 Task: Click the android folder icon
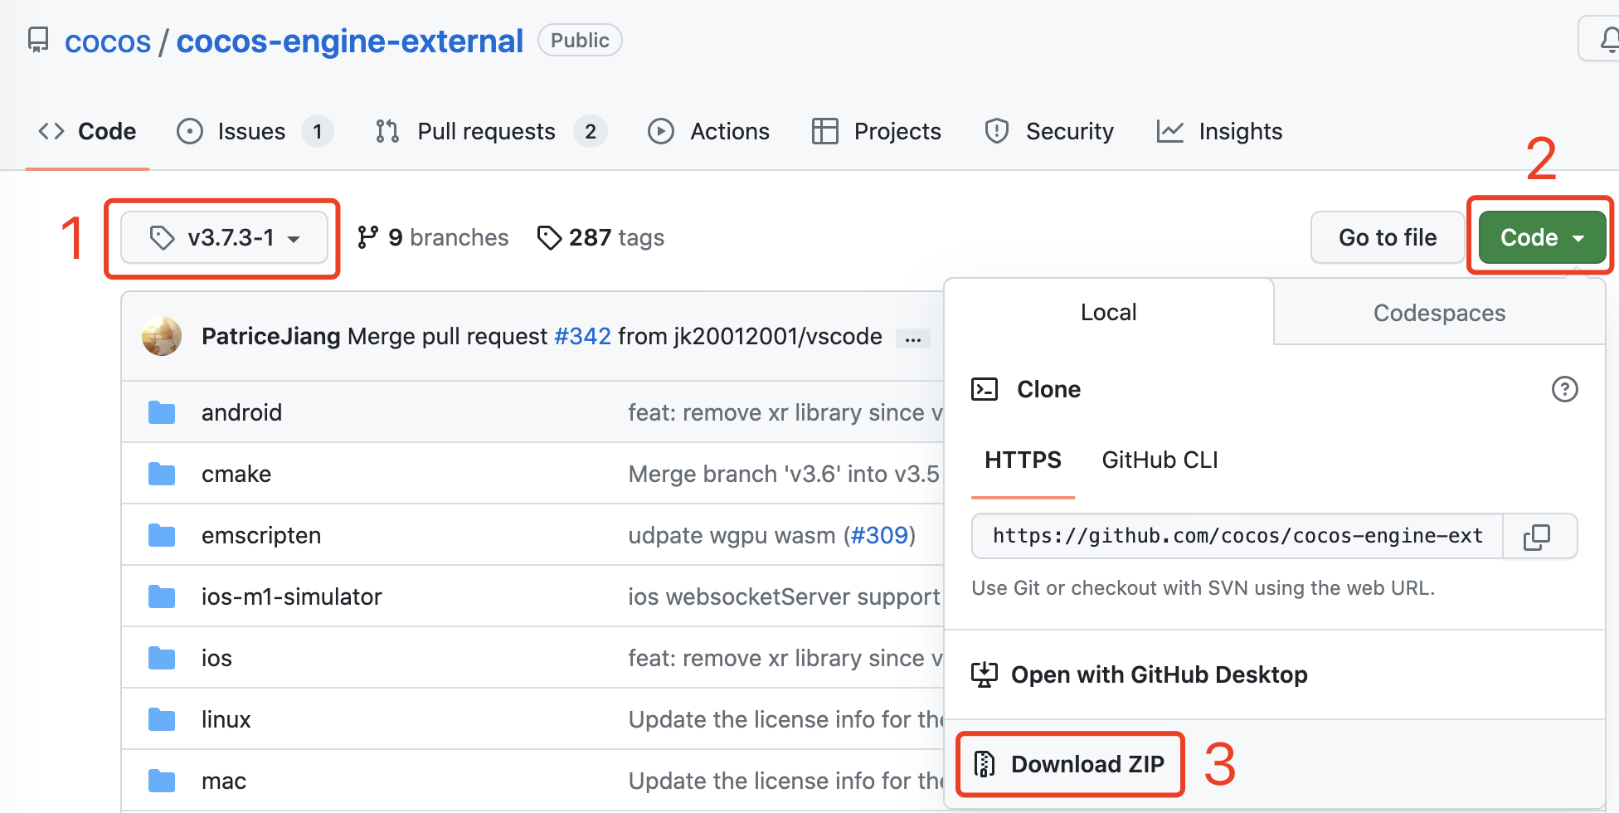(x=162, y=412)
